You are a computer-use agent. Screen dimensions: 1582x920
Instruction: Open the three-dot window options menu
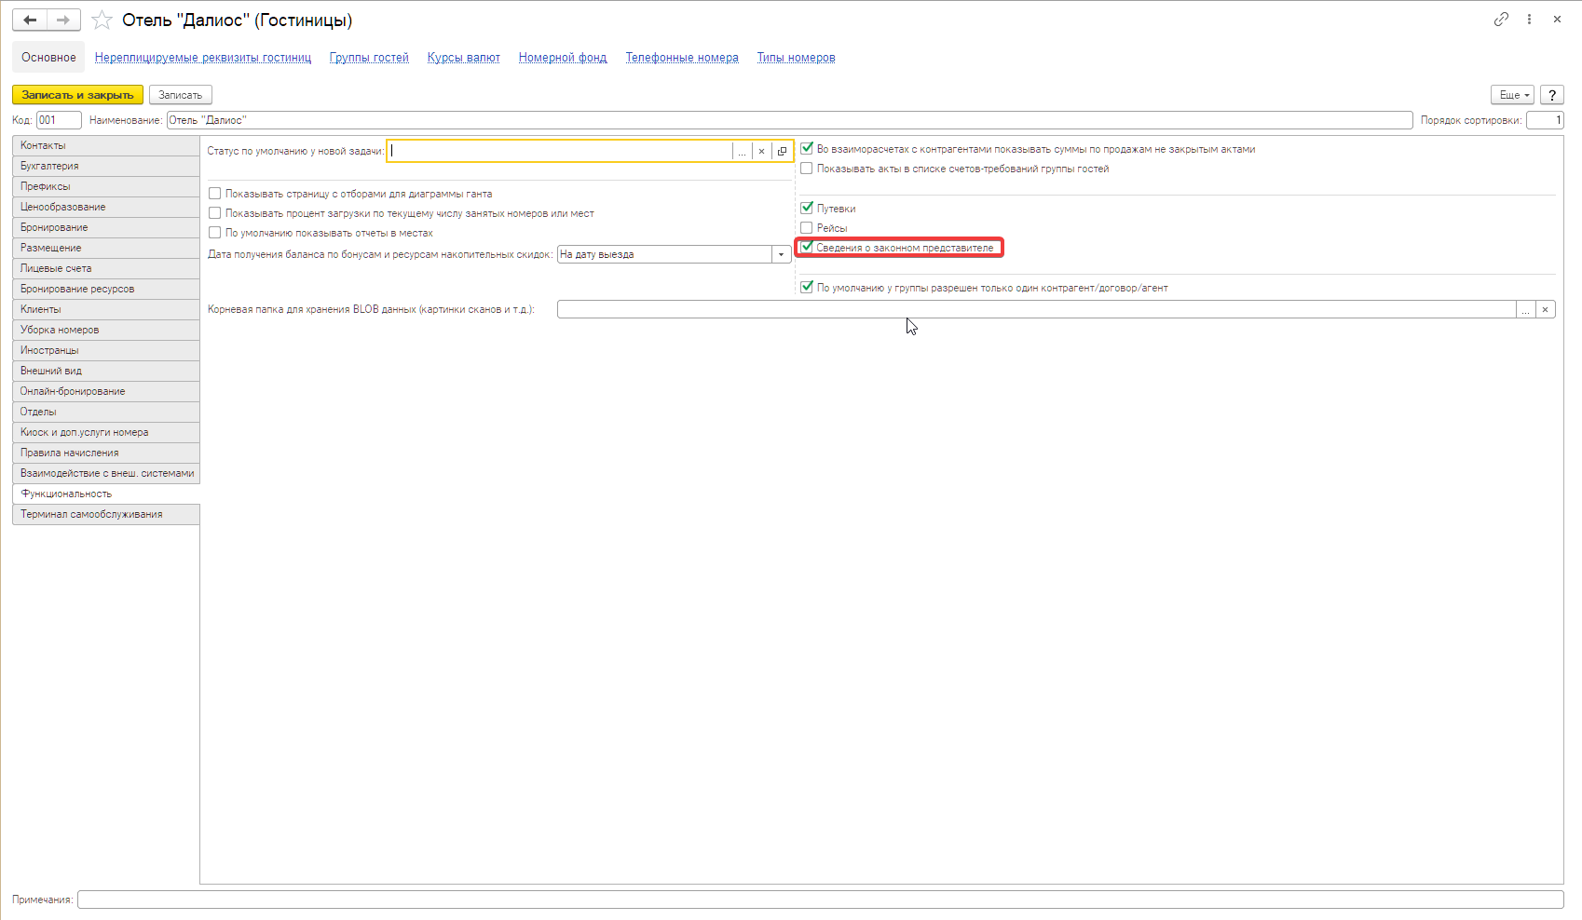[x=1529, y=19]
